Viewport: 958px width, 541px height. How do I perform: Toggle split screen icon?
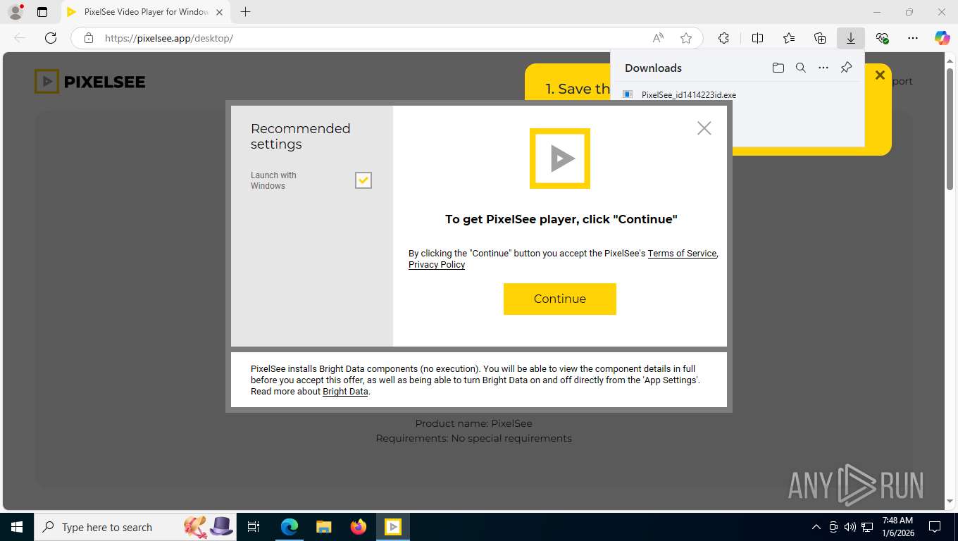[757, 38]
